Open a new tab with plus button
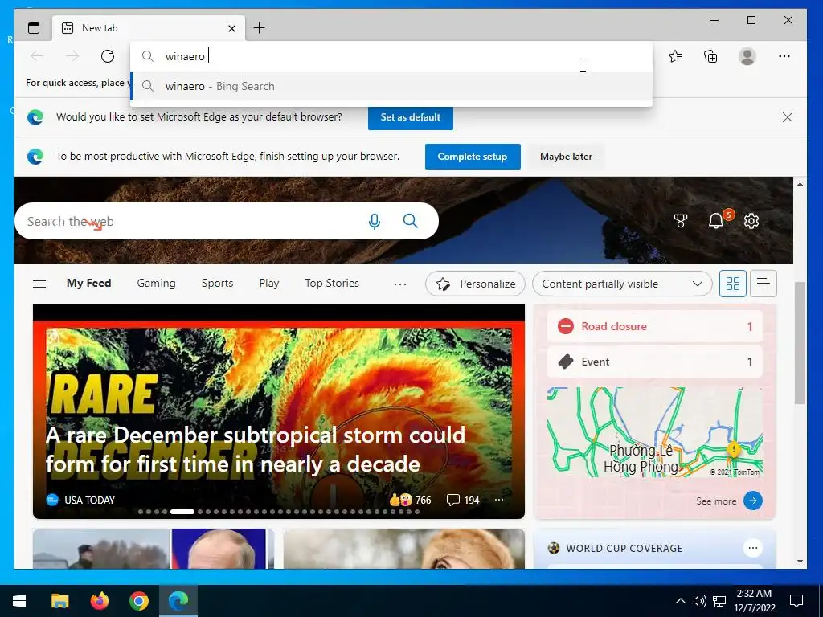 260,28
